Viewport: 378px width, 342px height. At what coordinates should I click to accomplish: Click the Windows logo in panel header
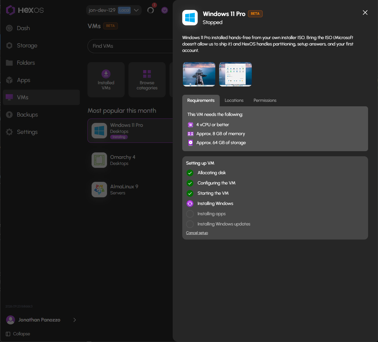[x=190, y=18]
